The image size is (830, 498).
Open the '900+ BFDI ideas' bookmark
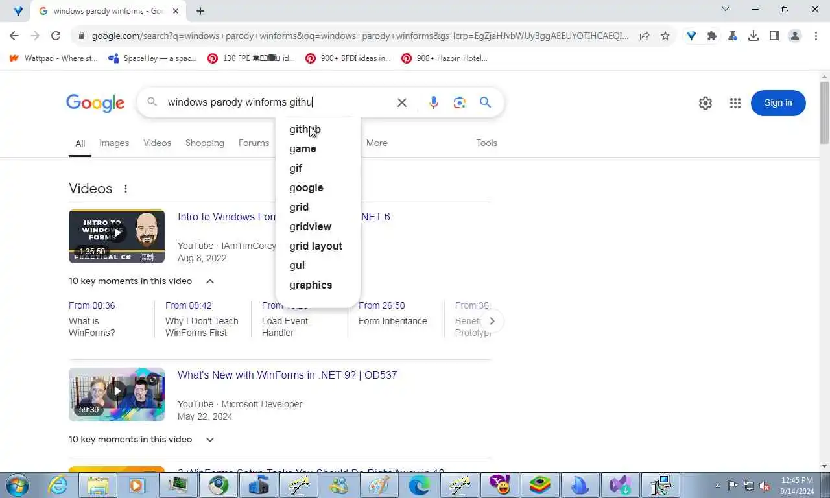[348, 58]
